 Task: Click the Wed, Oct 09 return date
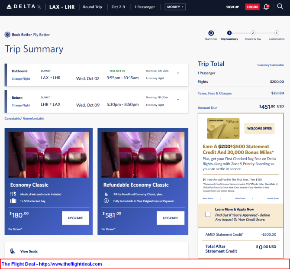pyautogui.click(x=88, y=105)
